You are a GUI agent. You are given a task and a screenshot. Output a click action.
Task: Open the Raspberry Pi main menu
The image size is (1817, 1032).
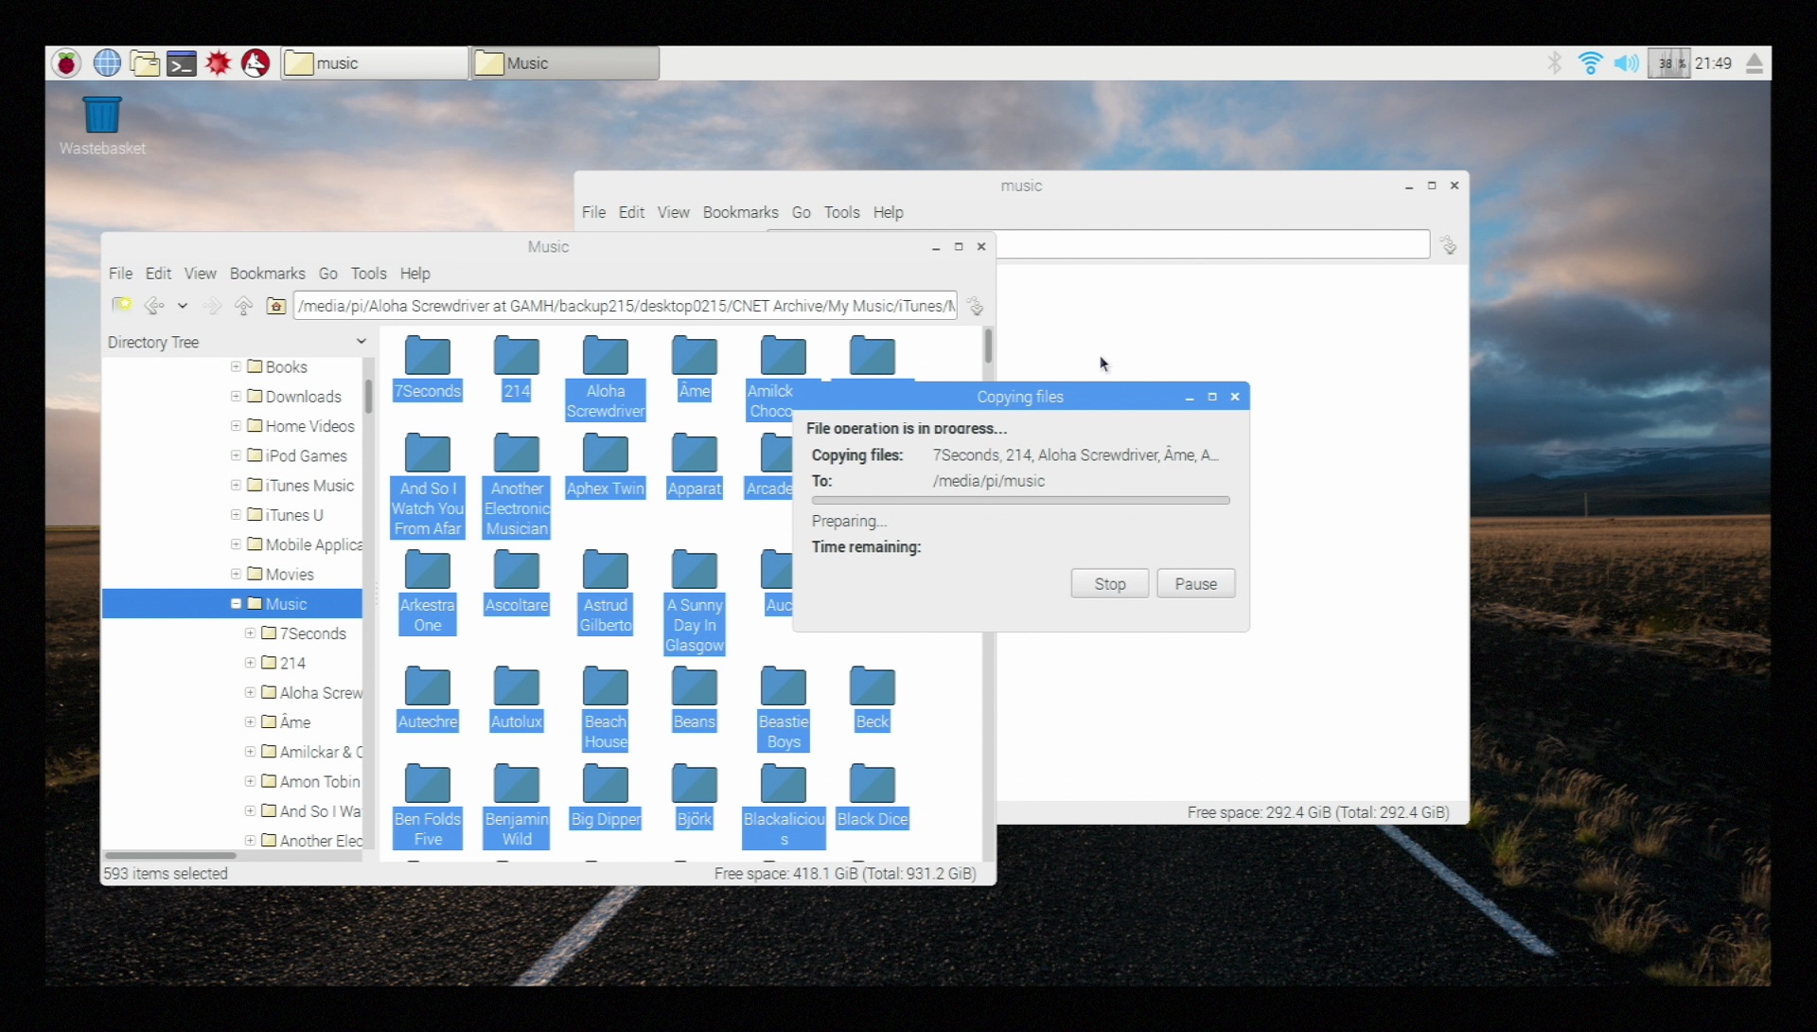pyautogui.click(x=66, y=63)
